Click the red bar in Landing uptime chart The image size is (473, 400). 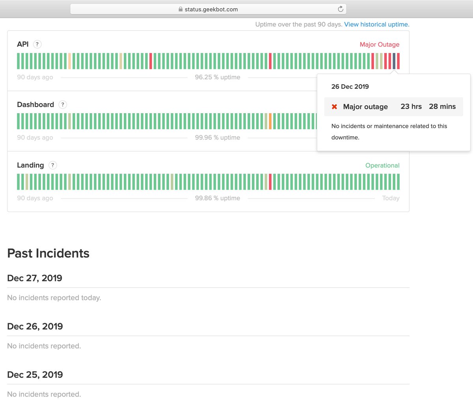click(x=270, y=182)
